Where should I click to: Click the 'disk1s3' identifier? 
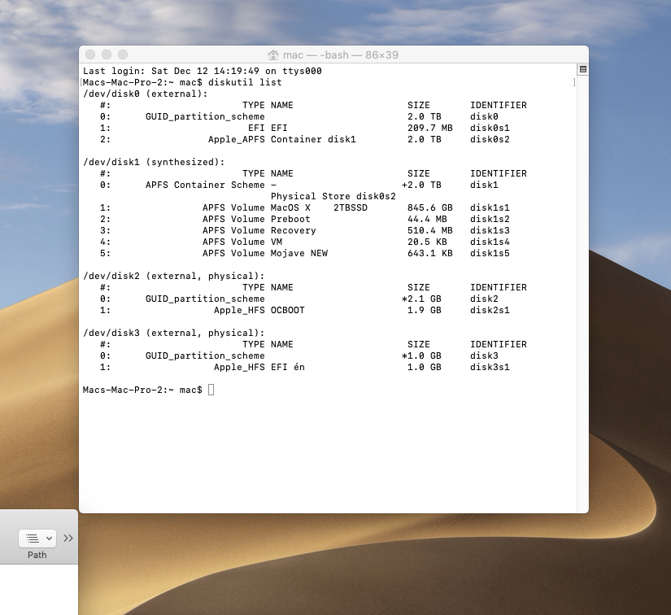[x=490, y=230]
